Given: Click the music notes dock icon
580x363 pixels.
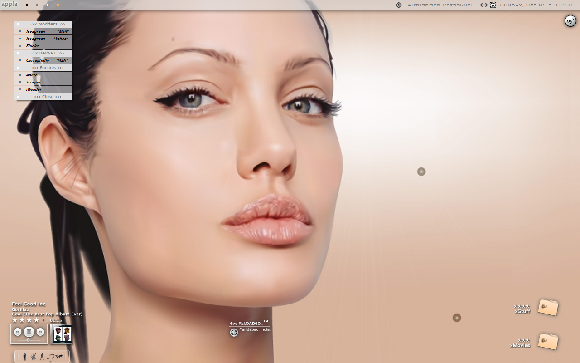Looking at the screenshot, I should click(51, 357).
